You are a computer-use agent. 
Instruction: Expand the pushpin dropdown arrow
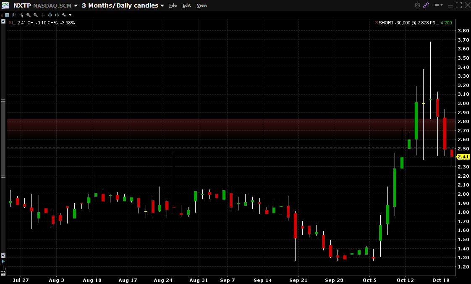click(x=442, y=5)
